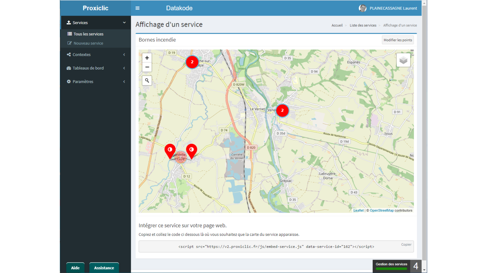Collapse the Services menu chevron
Image resolution: width=487 pixels, height=273 pixels.
click(124, 23)
